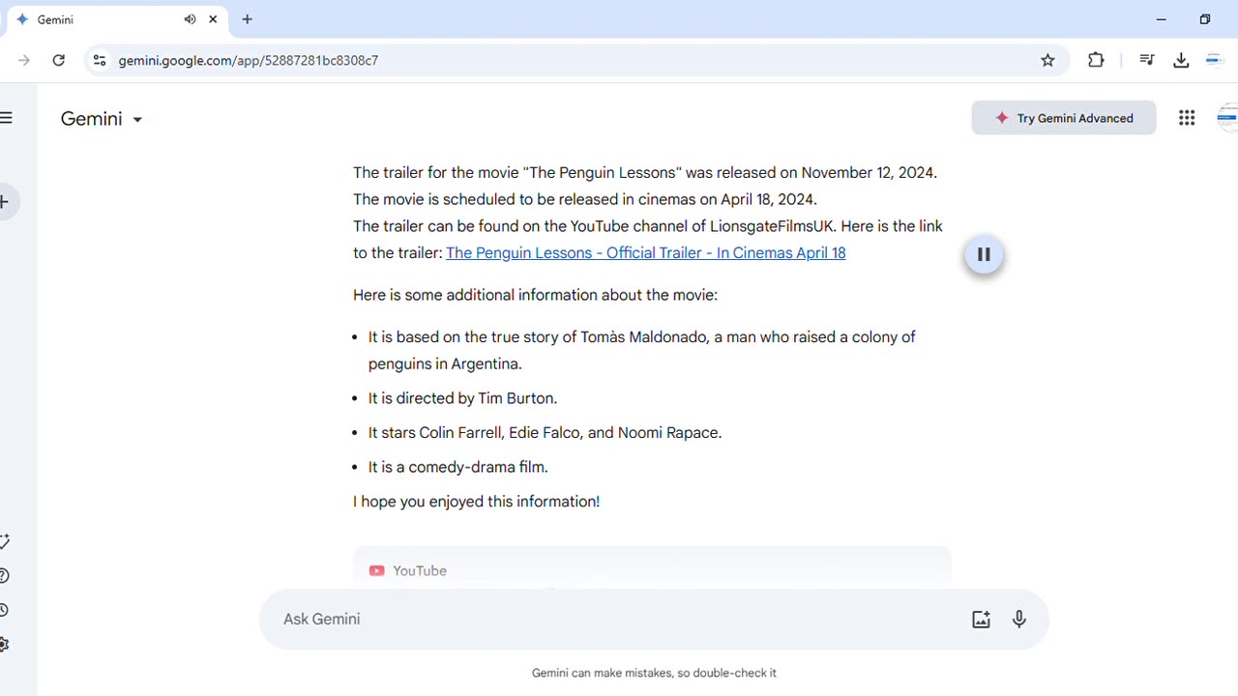
Task: Open the help icon in sidebar
Action: tap(5, 576)
